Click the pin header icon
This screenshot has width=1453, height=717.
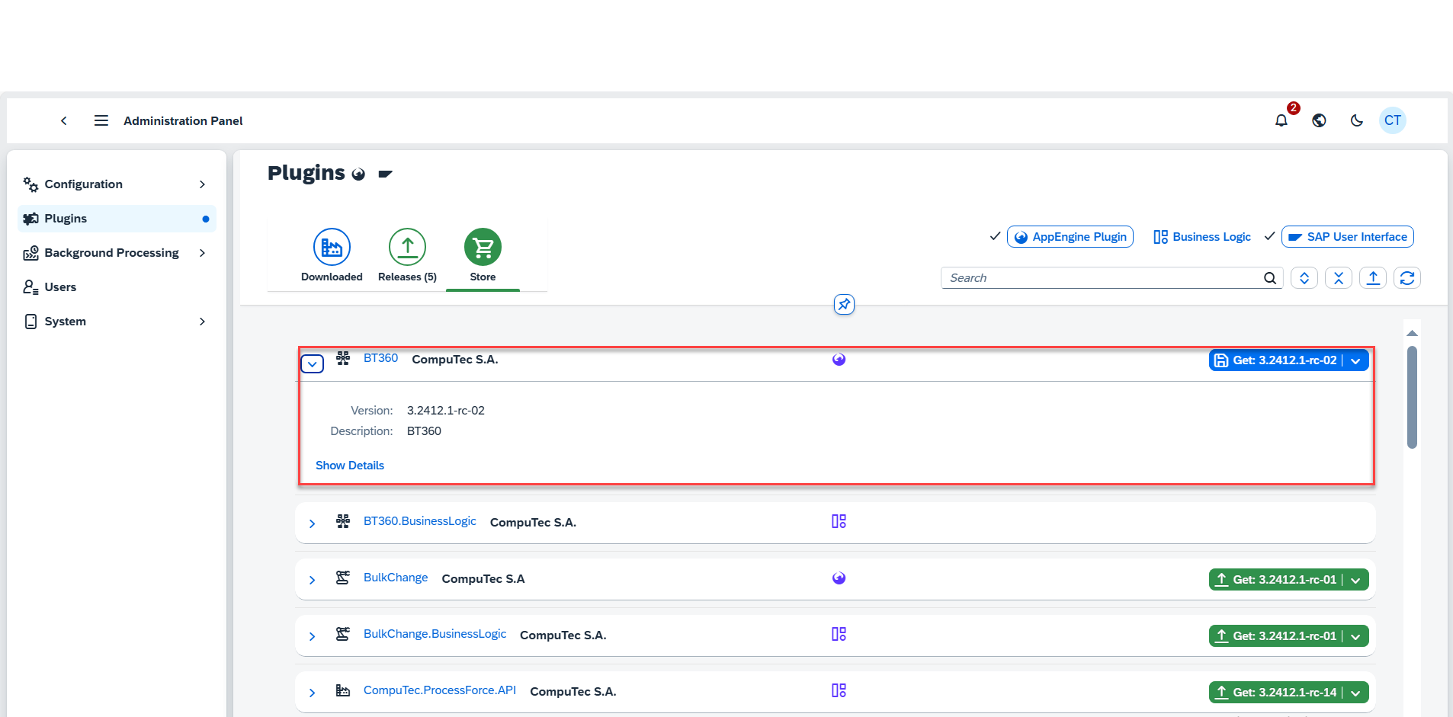pyautogui.click(x=844, y=305)
